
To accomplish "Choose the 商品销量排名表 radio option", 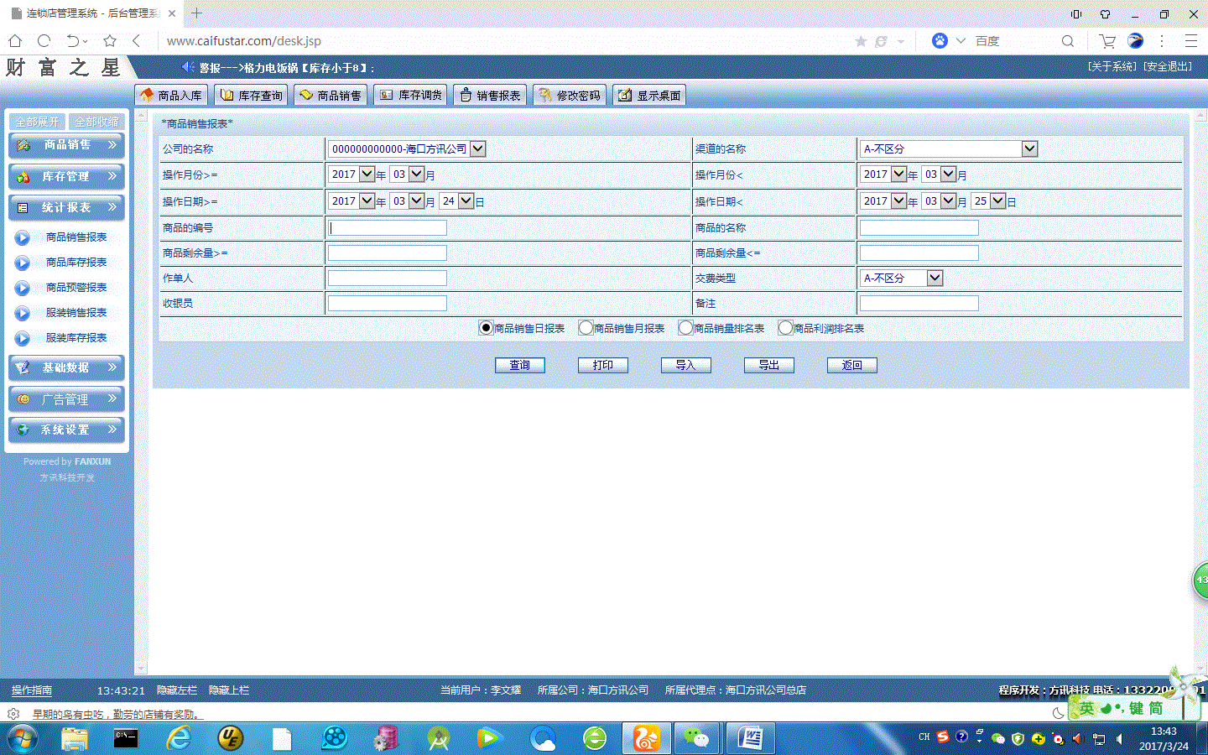I will click(686, 328).
